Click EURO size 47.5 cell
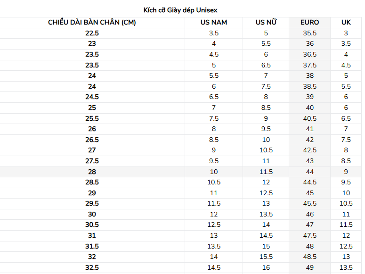This screenshot has width=365, height=274. (309, 235)
